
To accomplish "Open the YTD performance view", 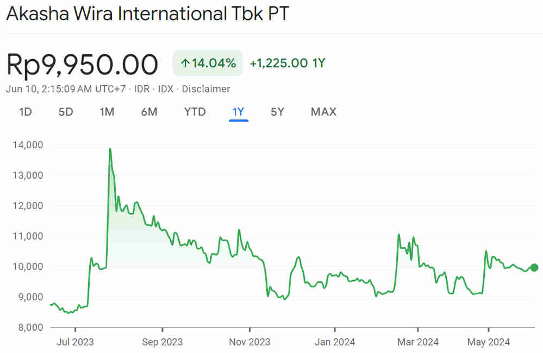I will point(195,112).
